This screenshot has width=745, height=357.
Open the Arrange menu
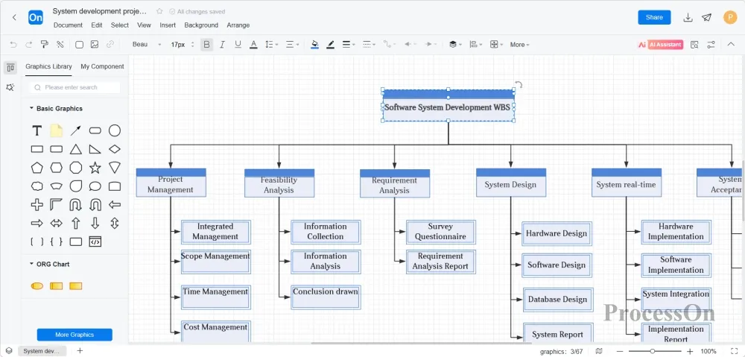pos(238,25)
